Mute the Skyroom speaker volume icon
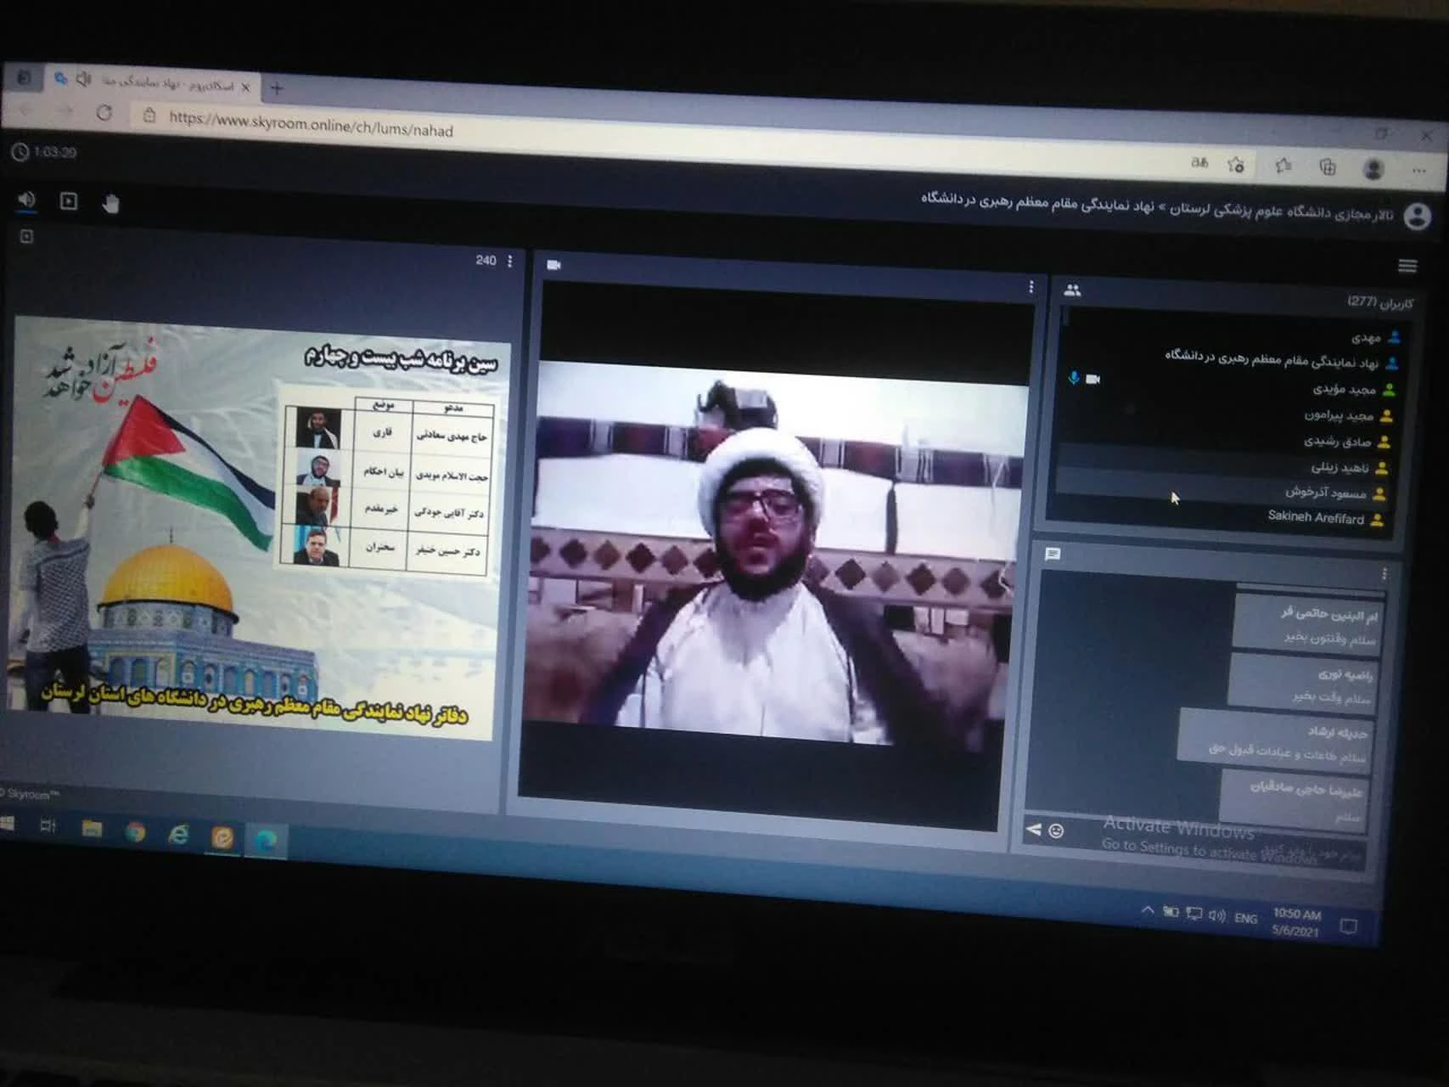Image resolution: width=1449 pixels, height=1087 pixels. (x=26, y=200)
